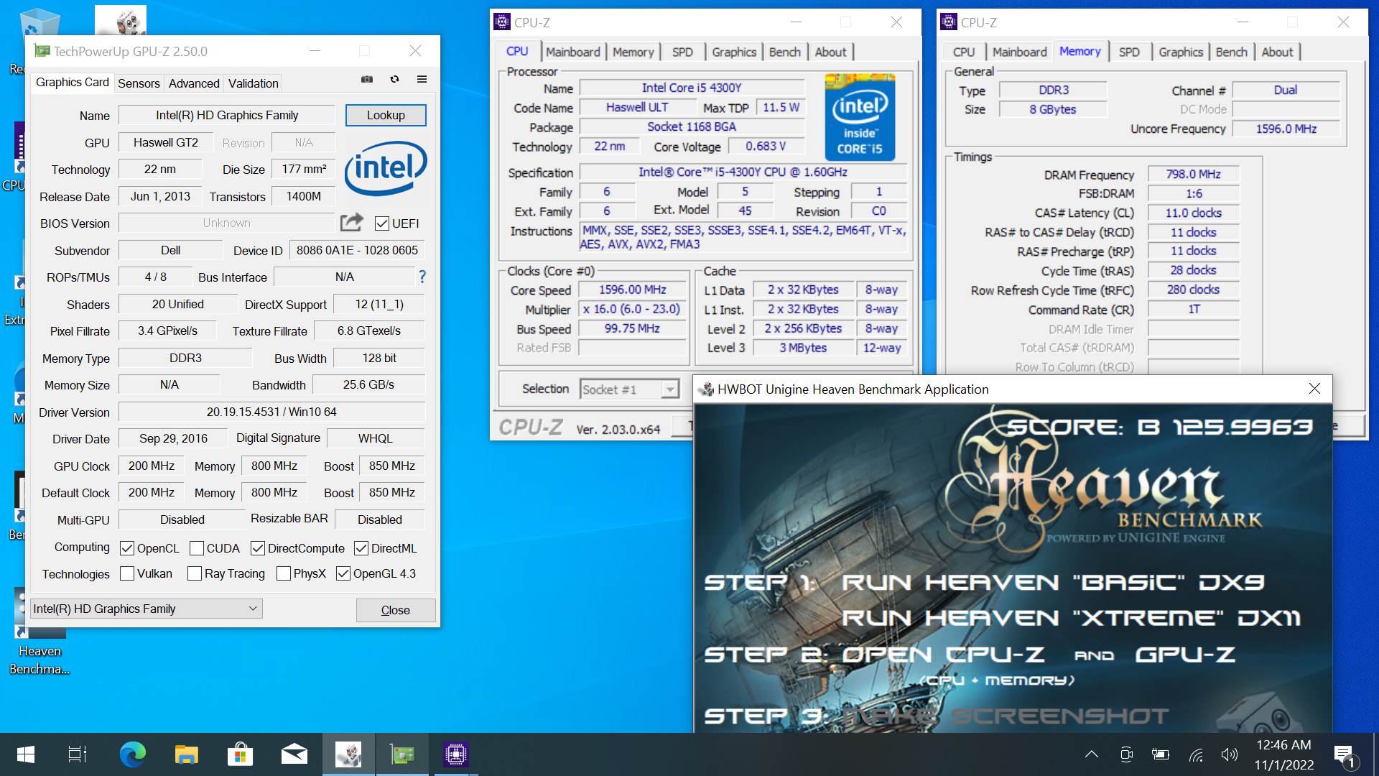Click the Intel Core i5 badge in CPU-Z
Viewport: 1379px width, 776px height.
click(860, 117)
